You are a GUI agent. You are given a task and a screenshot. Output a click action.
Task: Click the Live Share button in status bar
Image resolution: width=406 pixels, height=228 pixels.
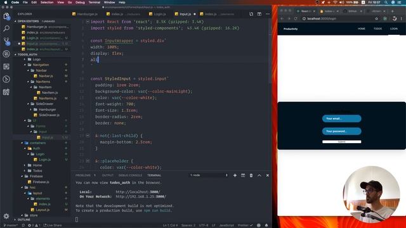click(x=53, y=225)
